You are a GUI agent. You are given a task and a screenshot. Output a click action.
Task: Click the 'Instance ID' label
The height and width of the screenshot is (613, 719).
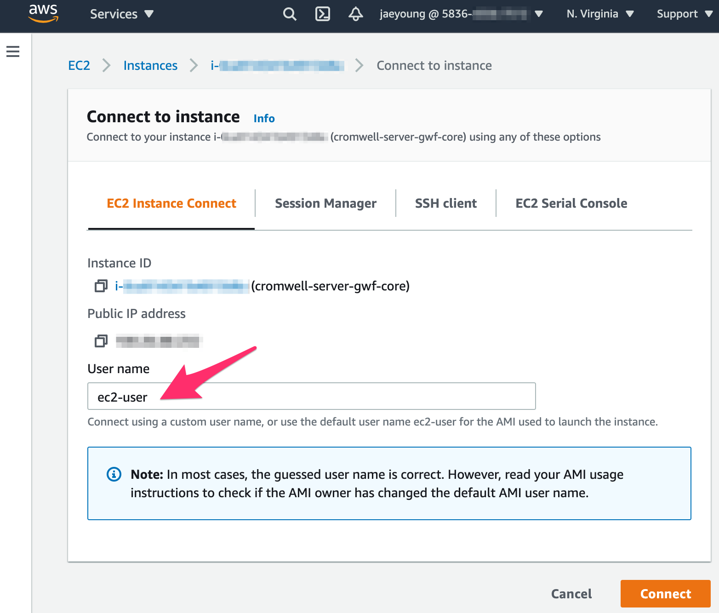pos(119,263)
